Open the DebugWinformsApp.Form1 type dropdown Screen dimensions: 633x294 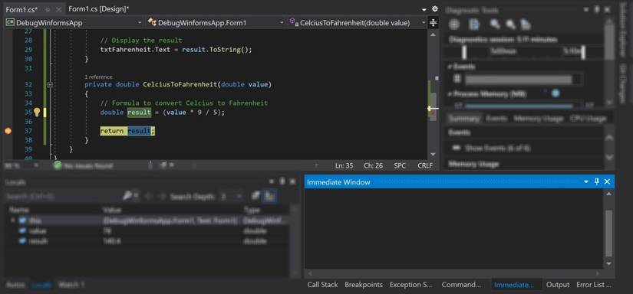[282, 23]
